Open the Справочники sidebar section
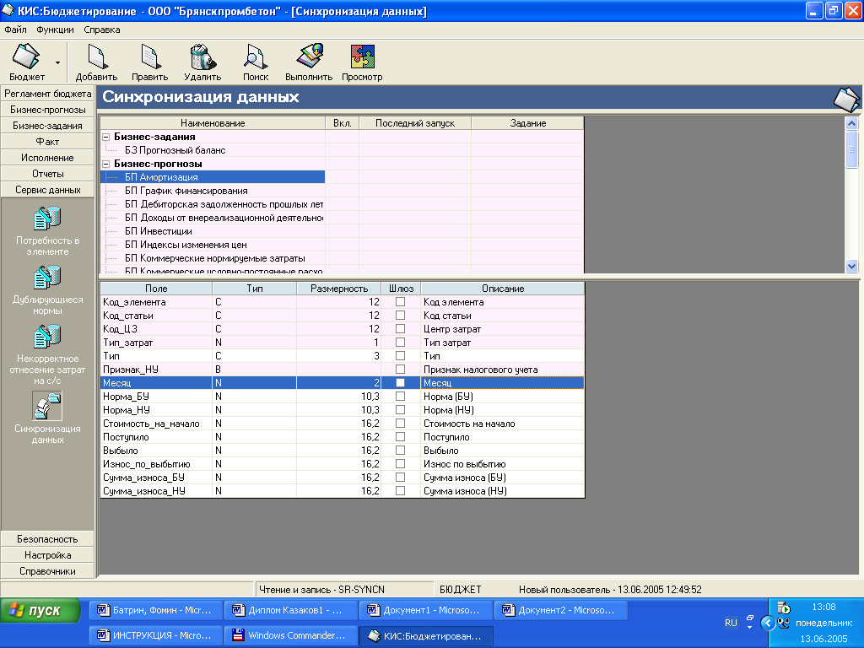This screenshot has height=648, width=864. (x=47, y=571)
